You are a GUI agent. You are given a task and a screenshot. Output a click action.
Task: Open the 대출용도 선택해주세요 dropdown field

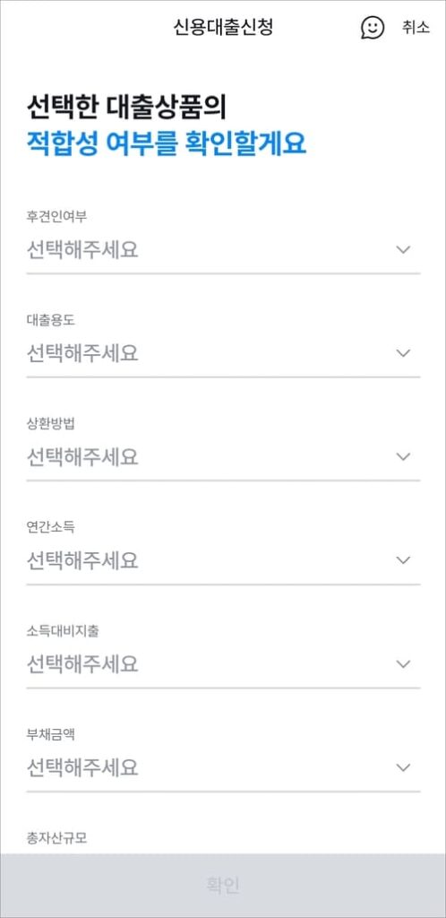[x=223, y=354]
